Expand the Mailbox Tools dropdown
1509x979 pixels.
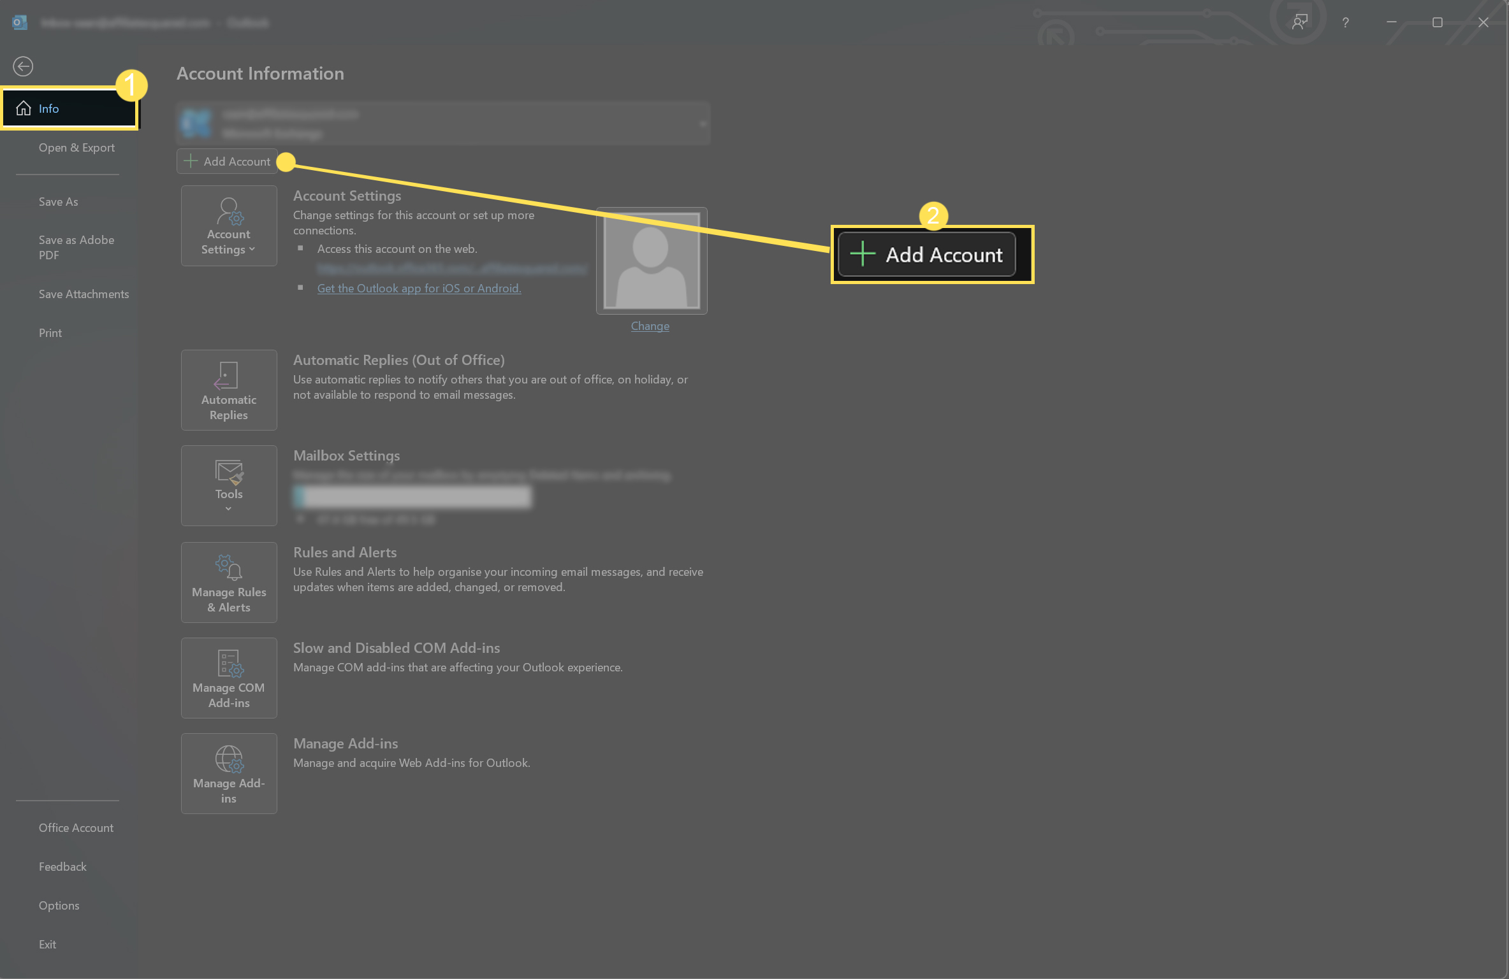[x=229, y=485]
